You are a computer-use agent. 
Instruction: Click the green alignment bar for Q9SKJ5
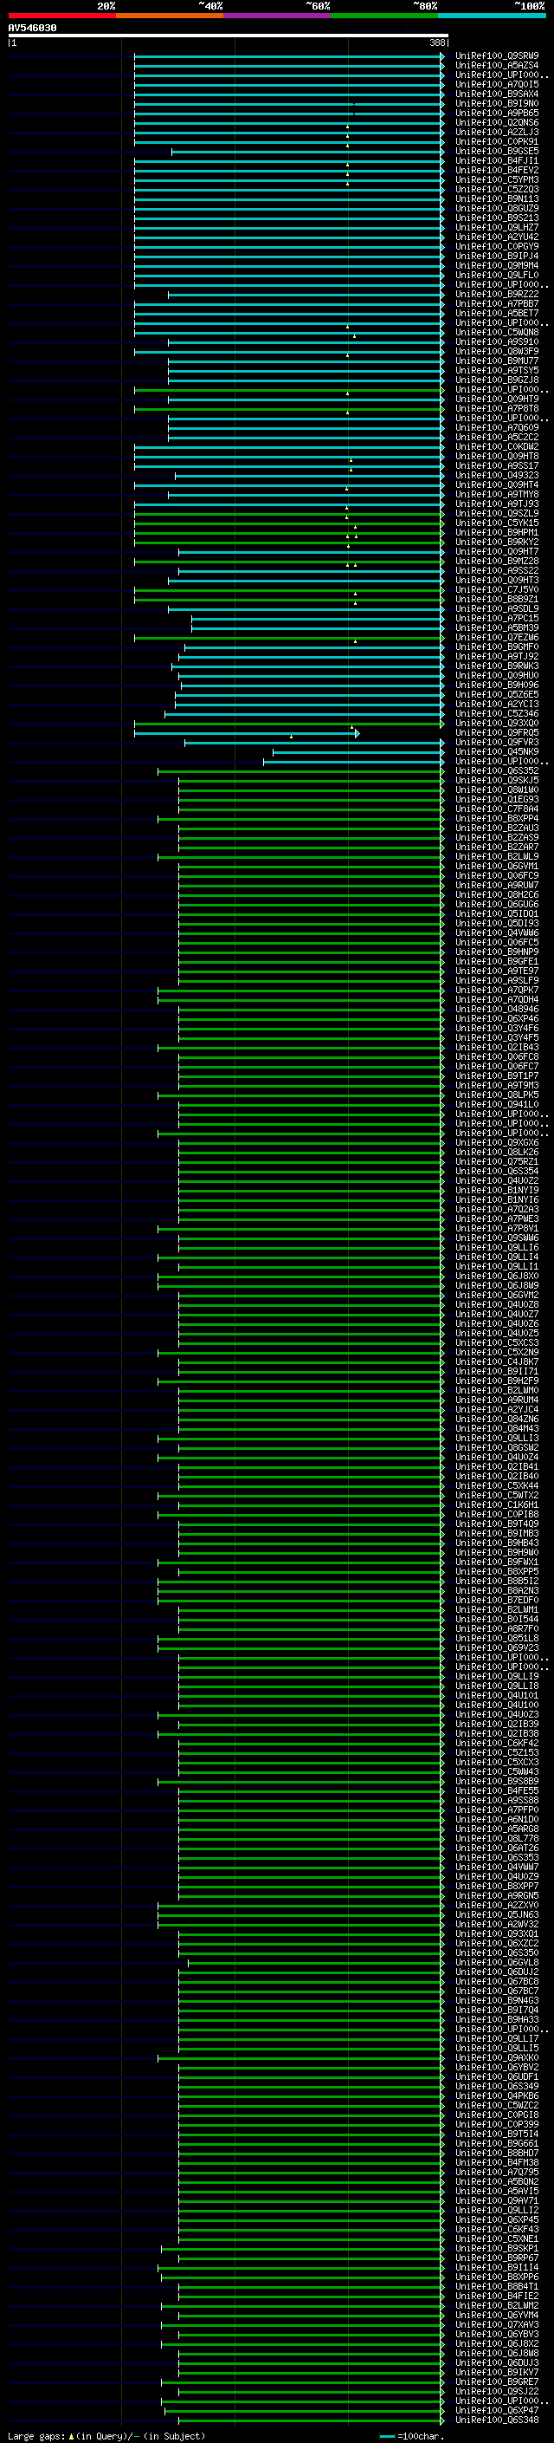(312, 781)
